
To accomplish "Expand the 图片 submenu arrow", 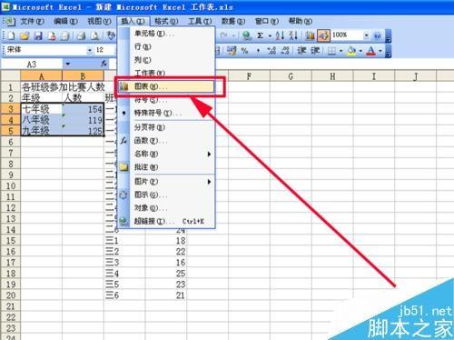I will [x=209, y=182].
